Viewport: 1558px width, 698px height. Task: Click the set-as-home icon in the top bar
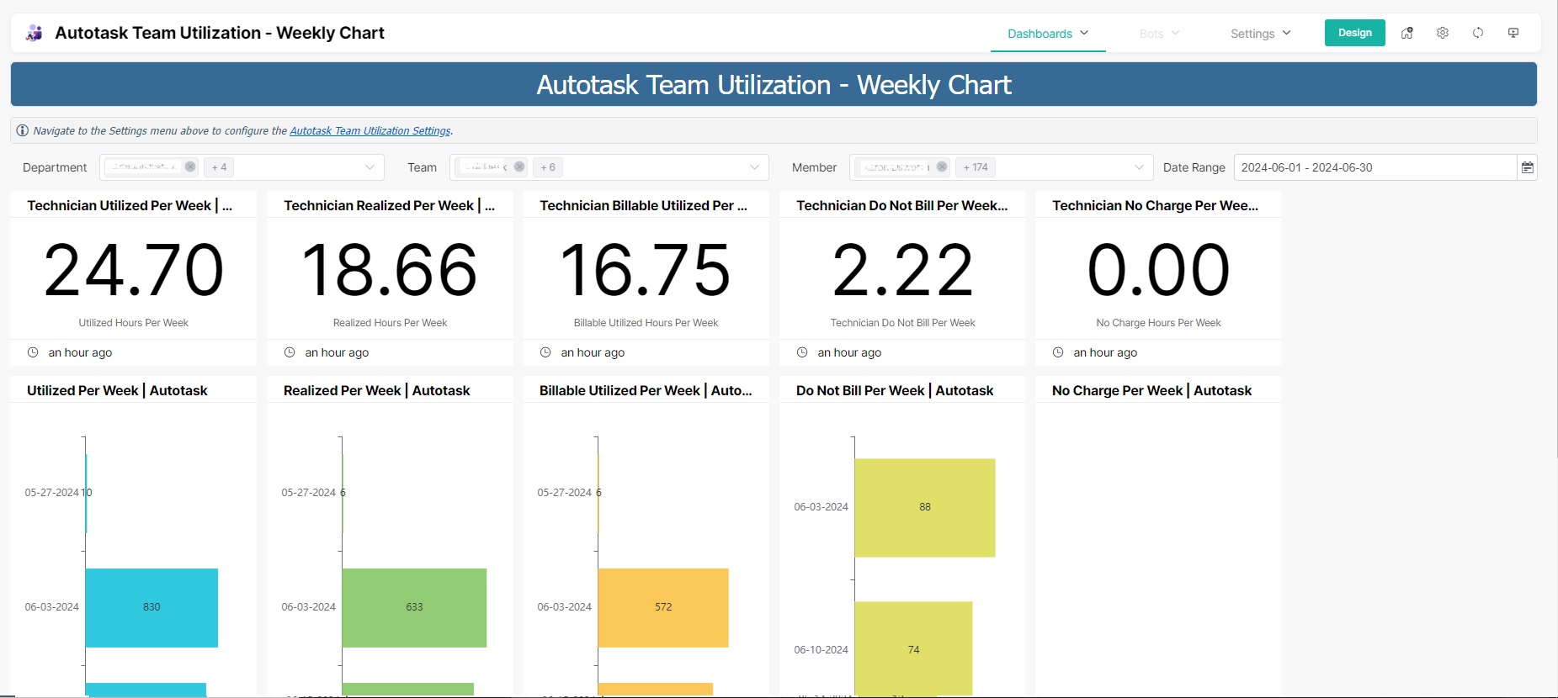coord(1407,33)
